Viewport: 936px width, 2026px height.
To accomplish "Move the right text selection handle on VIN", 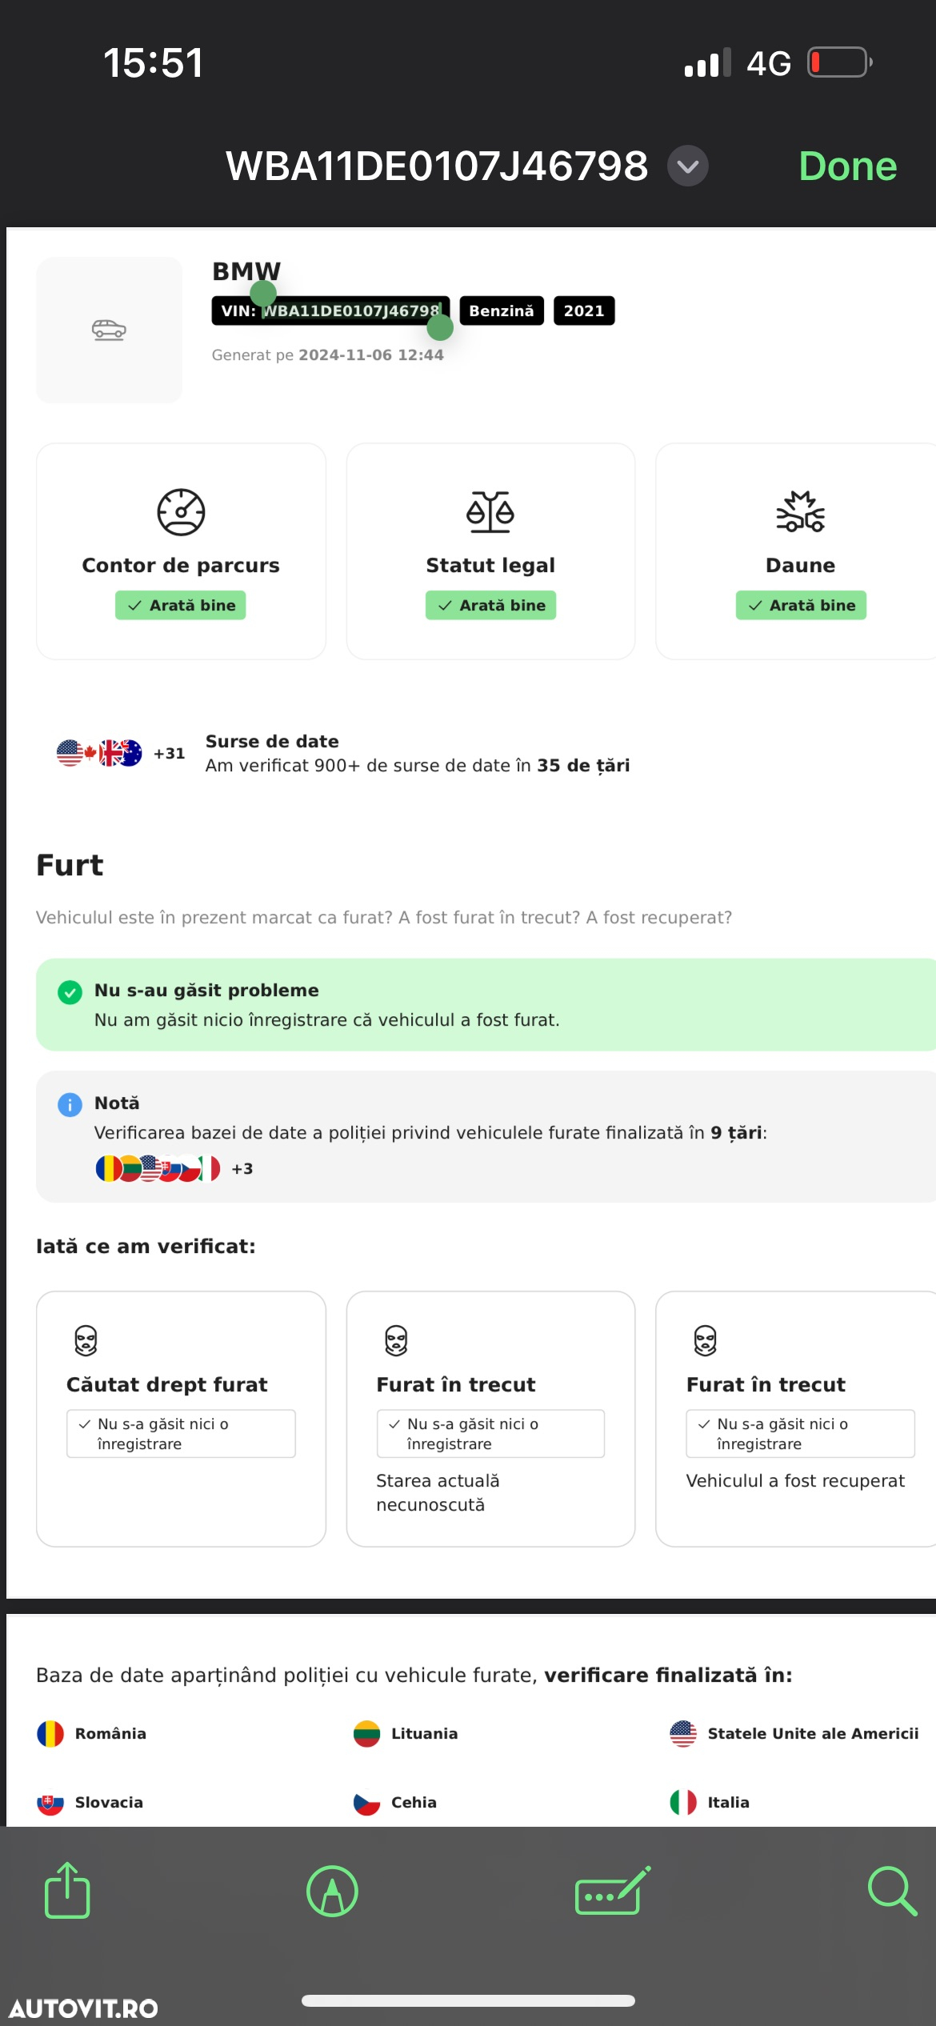I will pyautogui.click(x=440, y=326).
